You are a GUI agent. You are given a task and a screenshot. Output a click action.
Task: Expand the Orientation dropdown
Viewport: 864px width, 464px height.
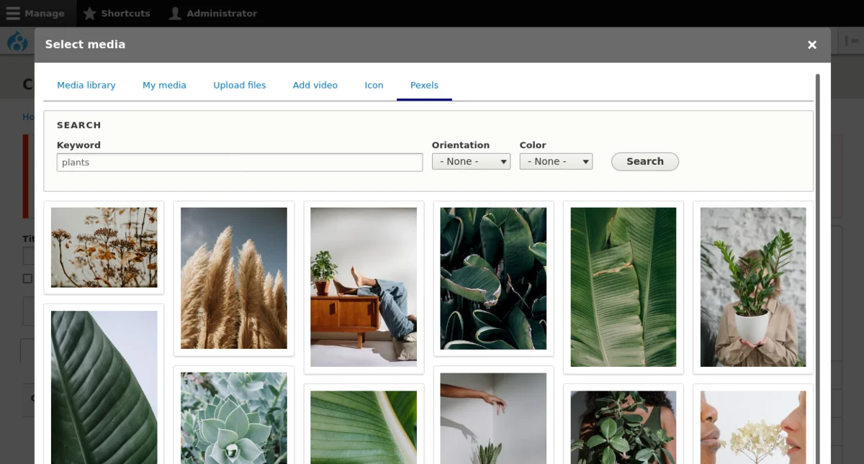click(x=471, y=162)
